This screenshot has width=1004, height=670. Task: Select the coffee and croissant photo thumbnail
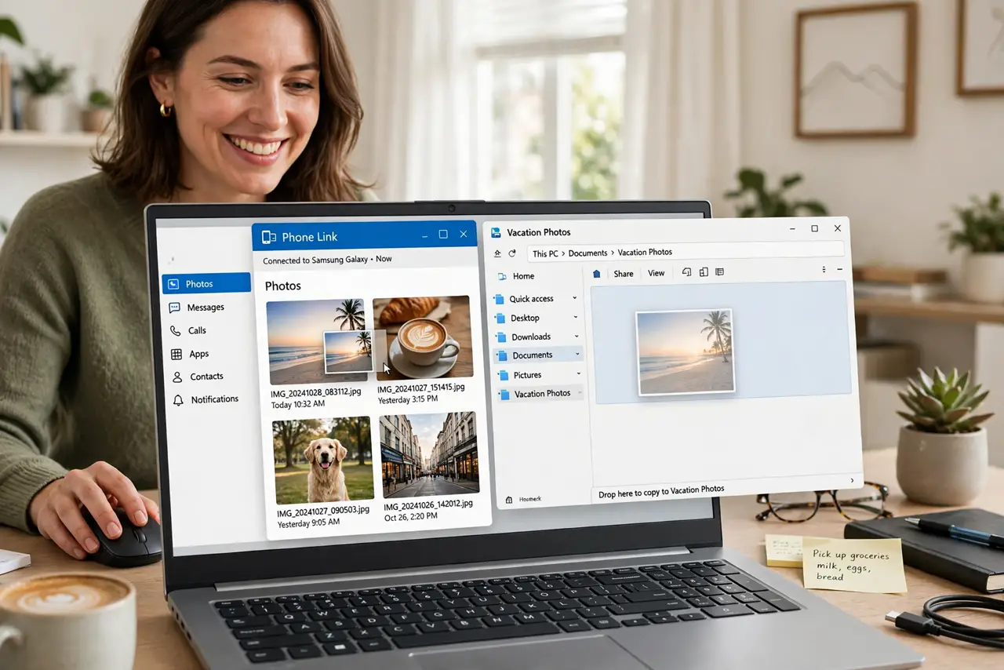(x=422, y=337)
